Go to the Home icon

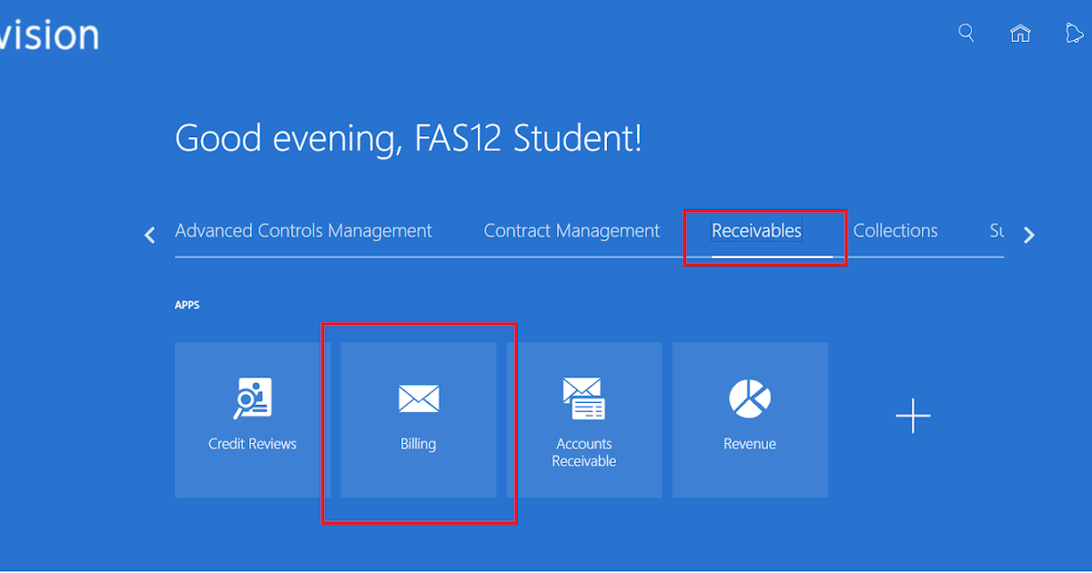[1020, 34]
